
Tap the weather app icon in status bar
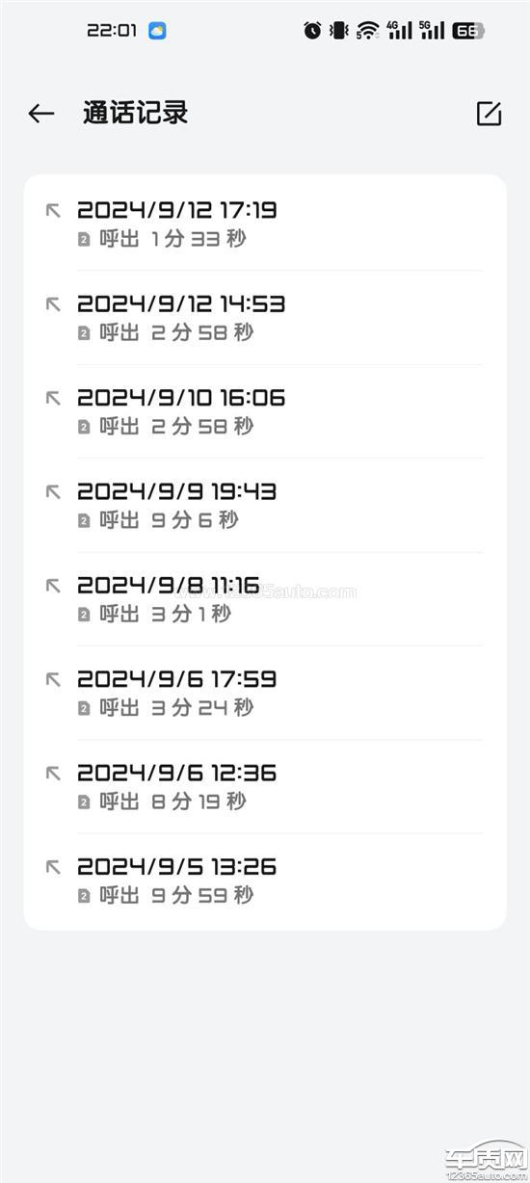157,31
